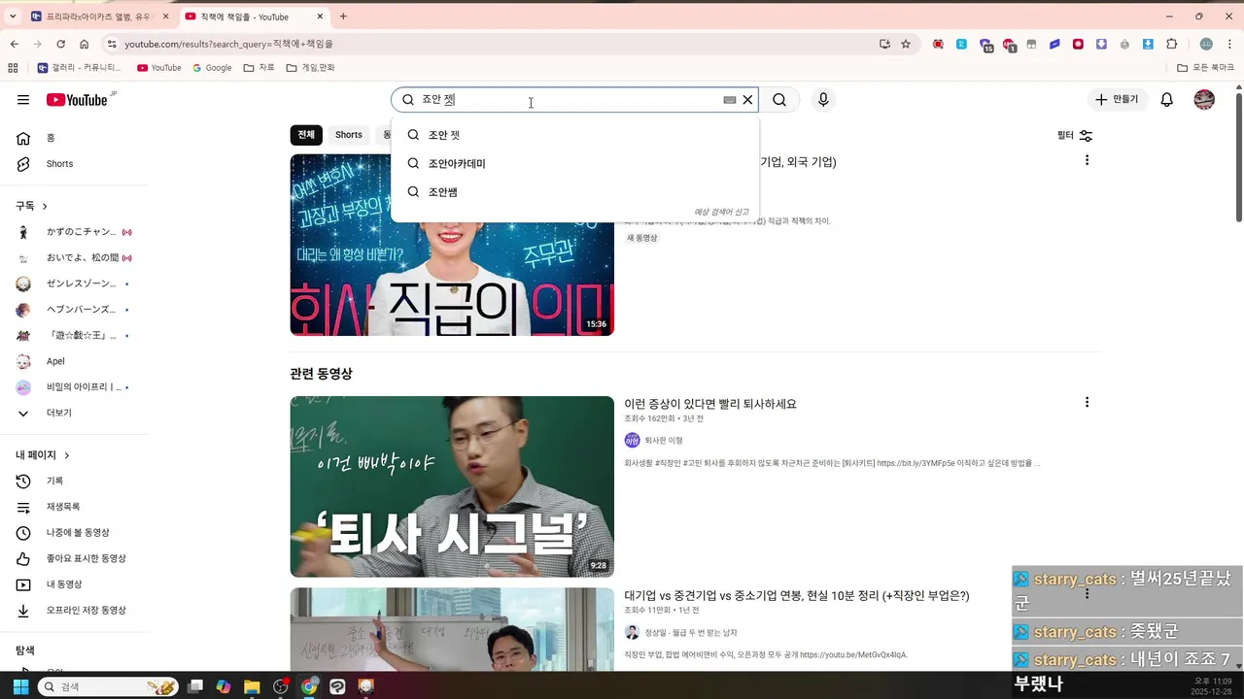
Task: Open the 자료 bookmarks folder
Action: click(x=259, y=68)
